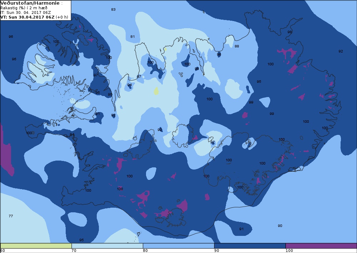Click the humidity value 90 over the ocean
357x253 pixels.
280,226
